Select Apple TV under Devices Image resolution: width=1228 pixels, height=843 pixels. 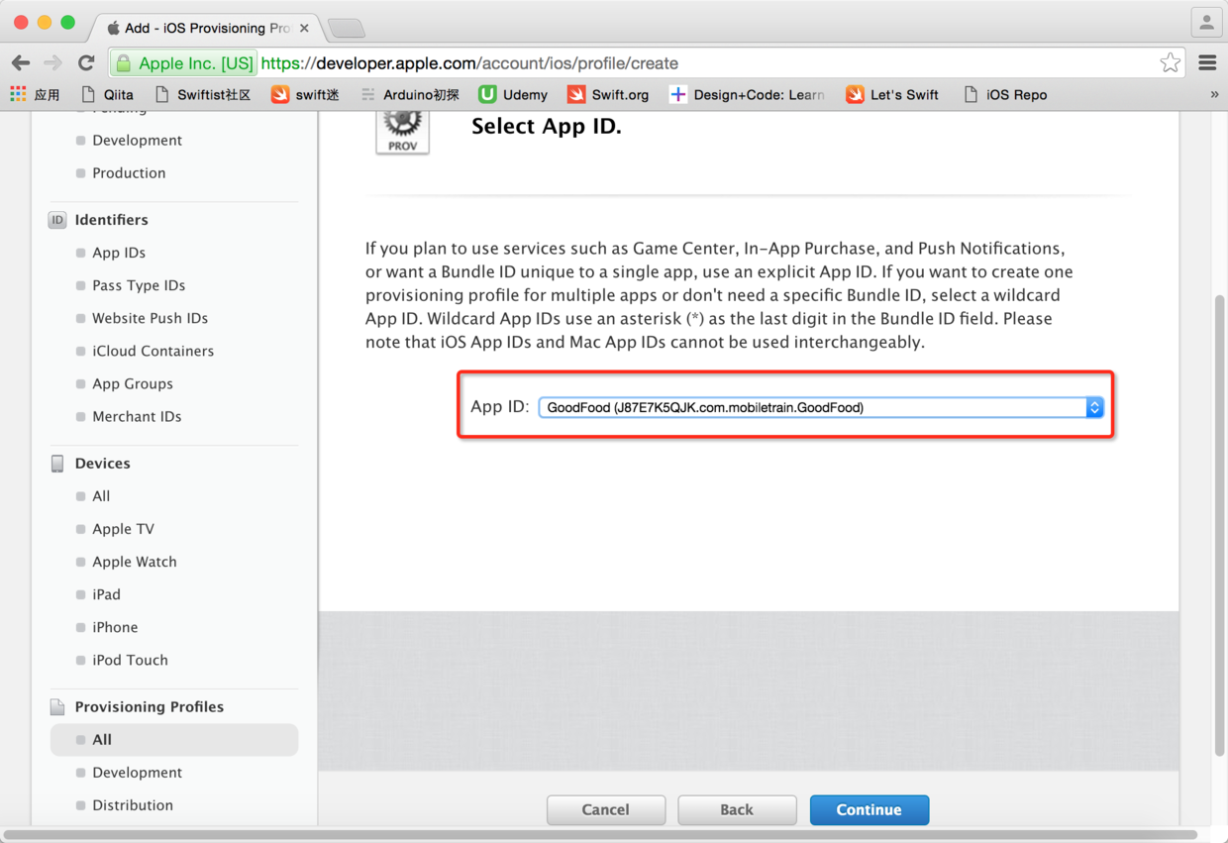(124, 529)
